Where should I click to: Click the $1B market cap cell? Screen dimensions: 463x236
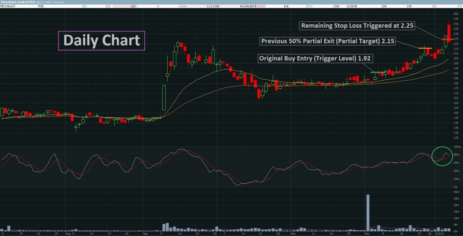tap(286, 6)
